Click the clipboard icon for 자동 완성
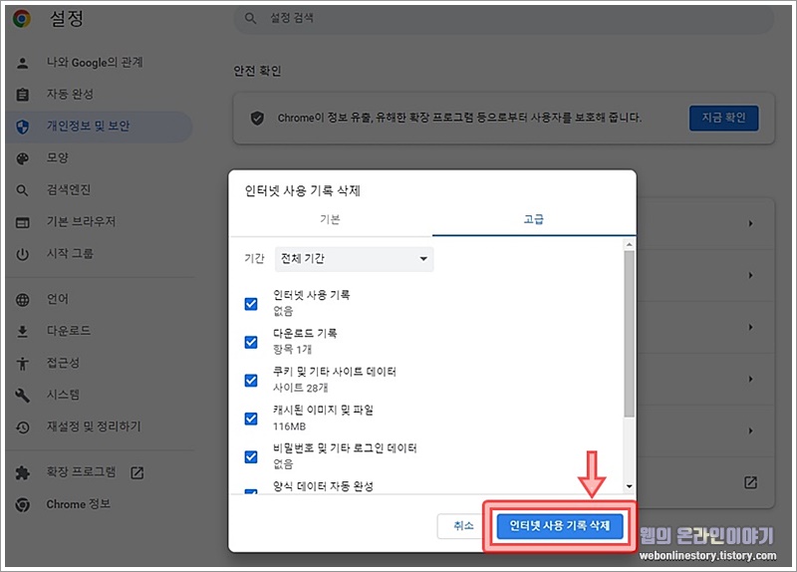797x572 pixels. click(x=22, y=95)
